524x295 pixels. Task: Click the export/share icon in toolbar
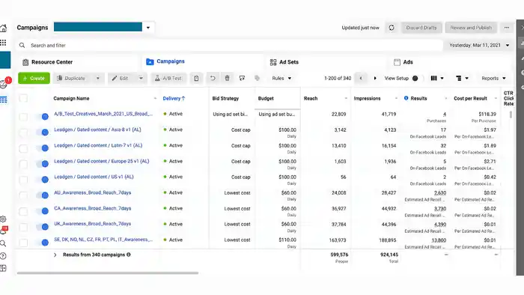242,78
